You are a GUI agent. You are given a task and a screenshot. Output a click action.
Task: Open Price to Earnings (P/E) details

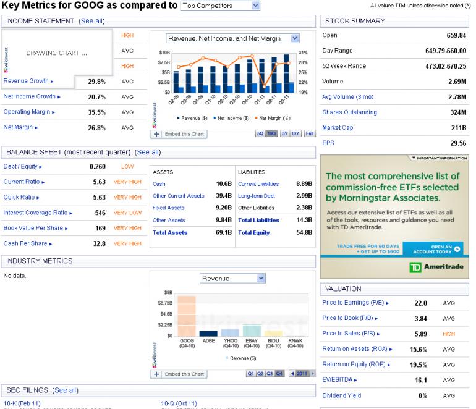click(355, 303)
